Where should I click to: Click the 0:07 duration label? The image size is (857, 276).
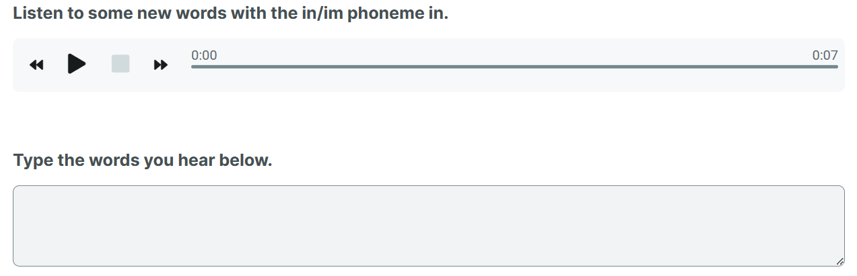(x=825, y=55)
